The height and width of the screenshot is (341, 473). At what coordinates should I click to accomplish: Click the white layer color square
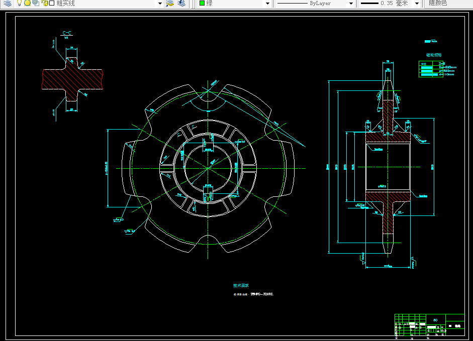pyautogui.click(x=52, y=4)
